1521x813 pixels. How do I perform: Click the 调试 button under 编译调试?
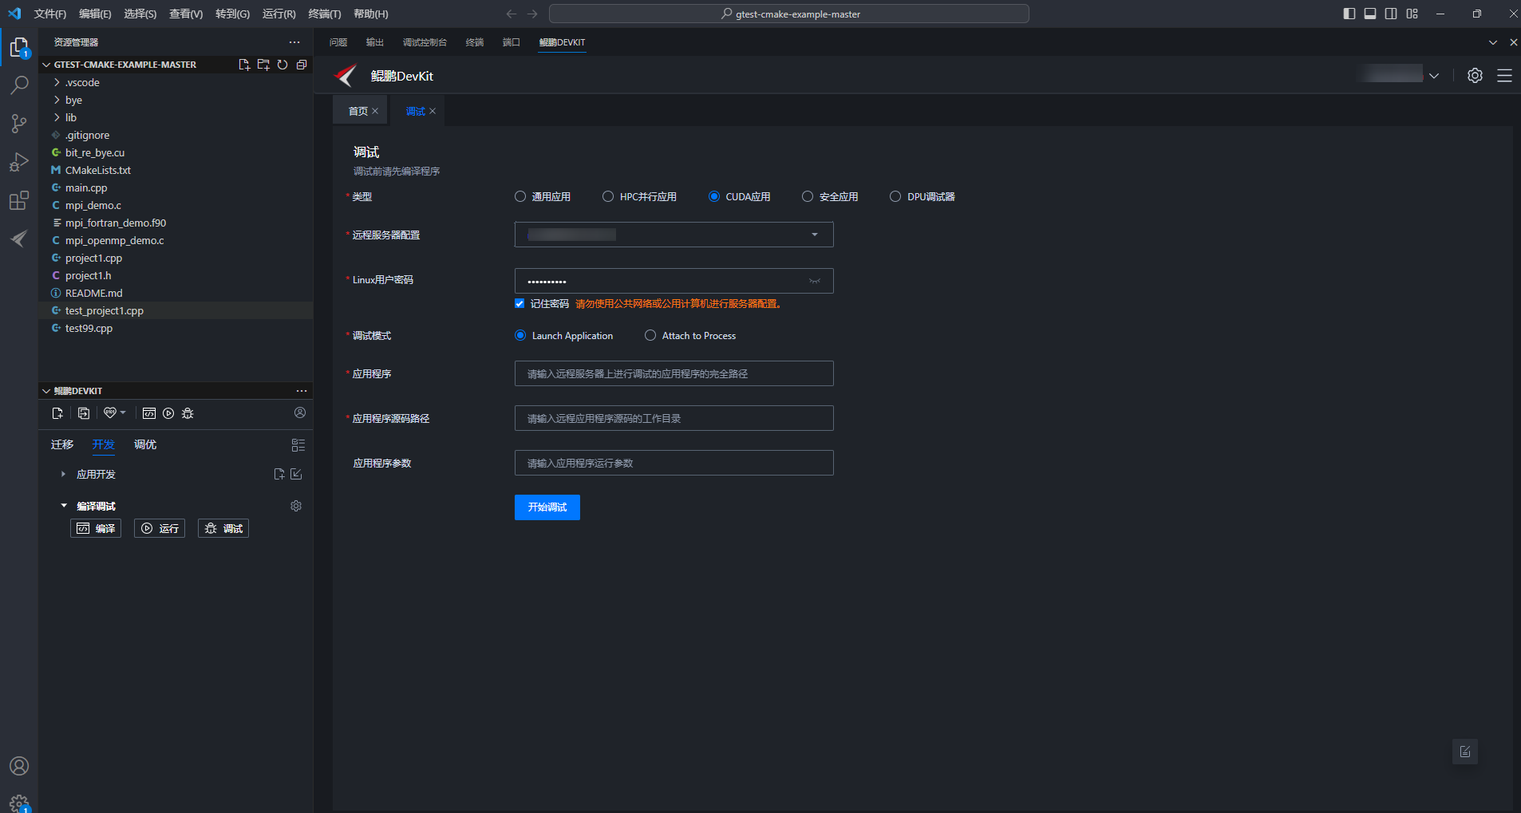[223, 528]
